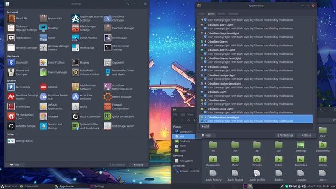Open Mouse and Touchpad settings

click(18, 72)
